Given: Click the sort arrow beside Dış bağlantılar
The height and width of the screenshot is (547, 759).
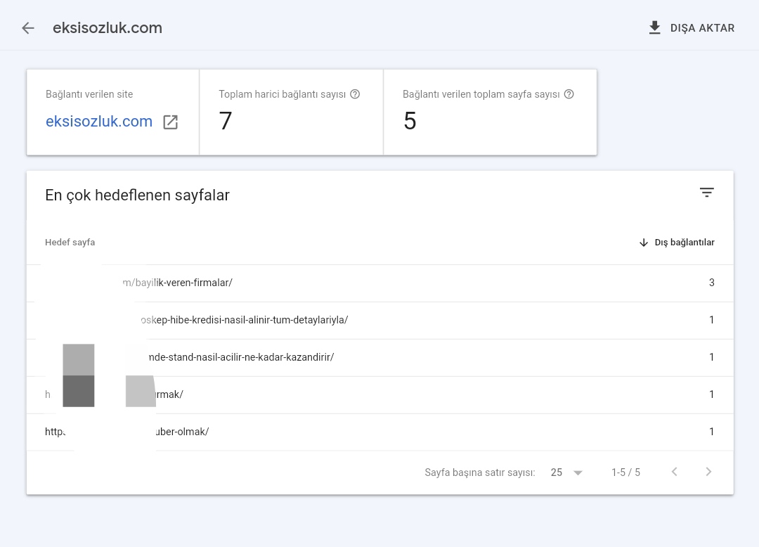Looking at the screenshot, I should click(643, 243).
